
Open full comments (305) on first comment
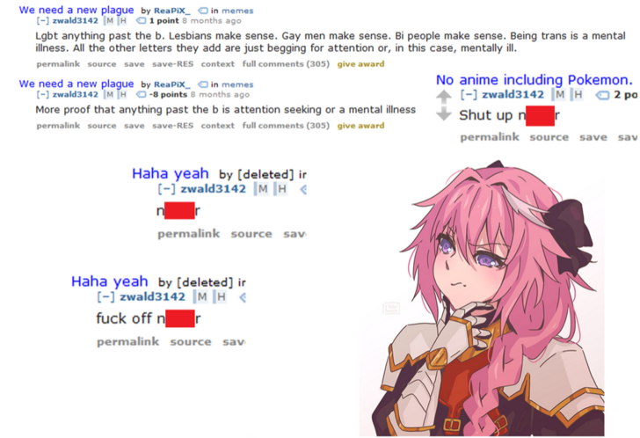pyautogui.click(x=286, y=64)
